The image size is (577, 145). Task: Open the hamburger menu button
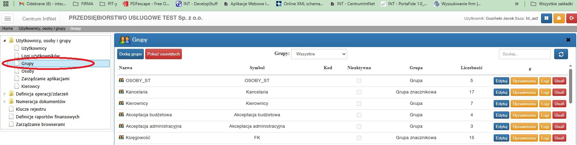pos(8,18)
